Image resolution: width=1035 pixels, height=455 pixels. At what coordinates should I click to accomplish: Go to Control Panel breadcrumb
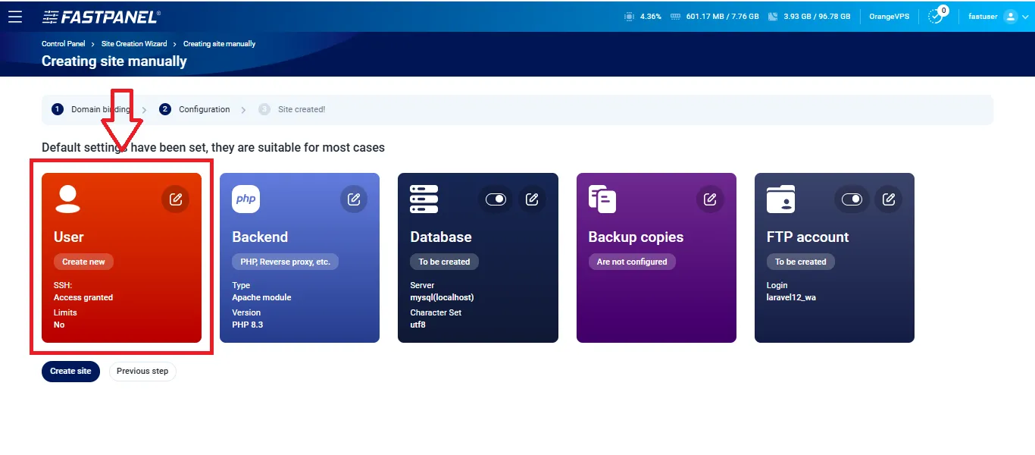pos(64,44)
